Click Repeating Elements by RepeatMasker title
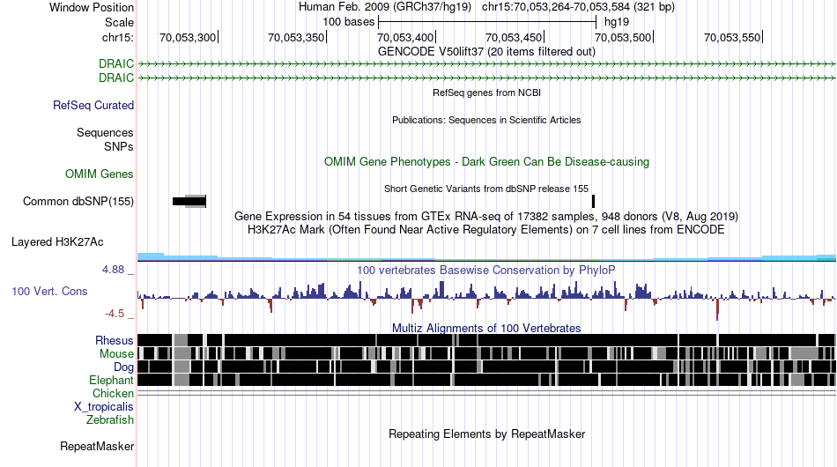Viewport: 837px width, 467px height. 487,434
